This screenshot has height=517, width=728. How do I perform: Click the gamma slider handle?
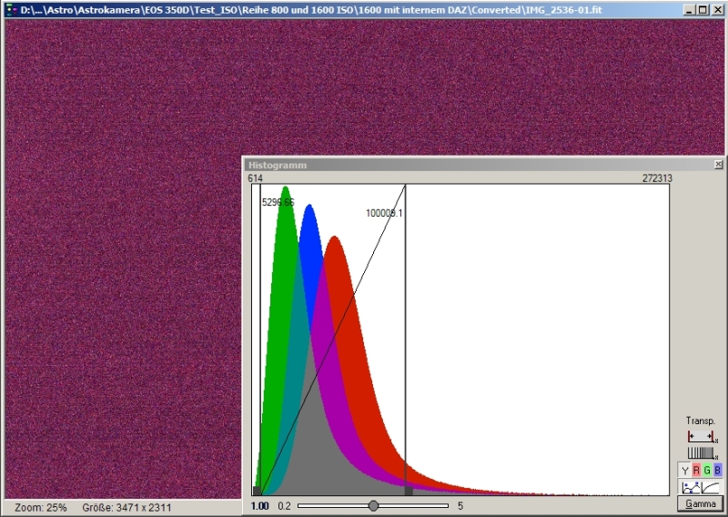(373, 505)
